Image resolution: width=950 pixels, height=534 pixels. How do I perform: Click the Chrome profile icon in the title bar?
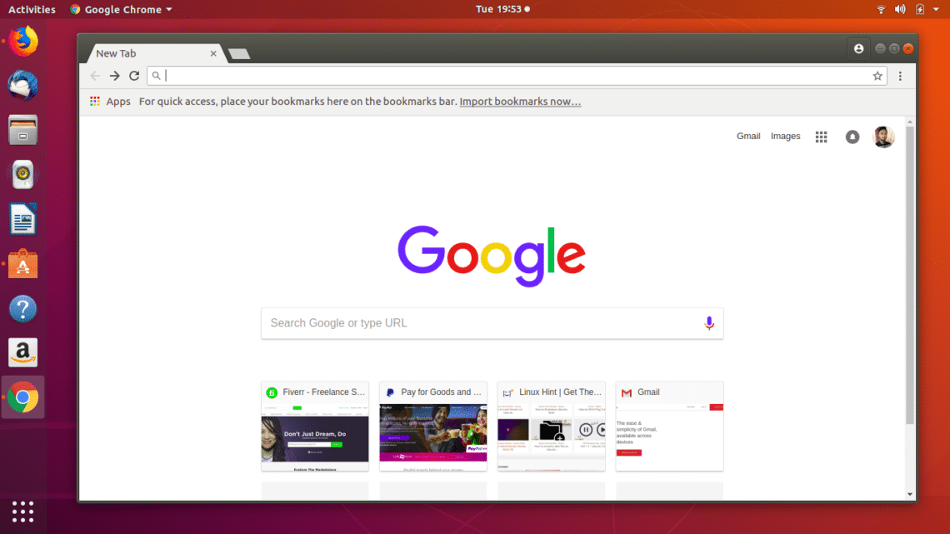[x=858, y=48]
